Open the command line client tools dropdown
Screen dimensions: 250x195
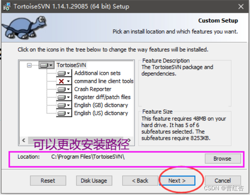tap(64, 81)
